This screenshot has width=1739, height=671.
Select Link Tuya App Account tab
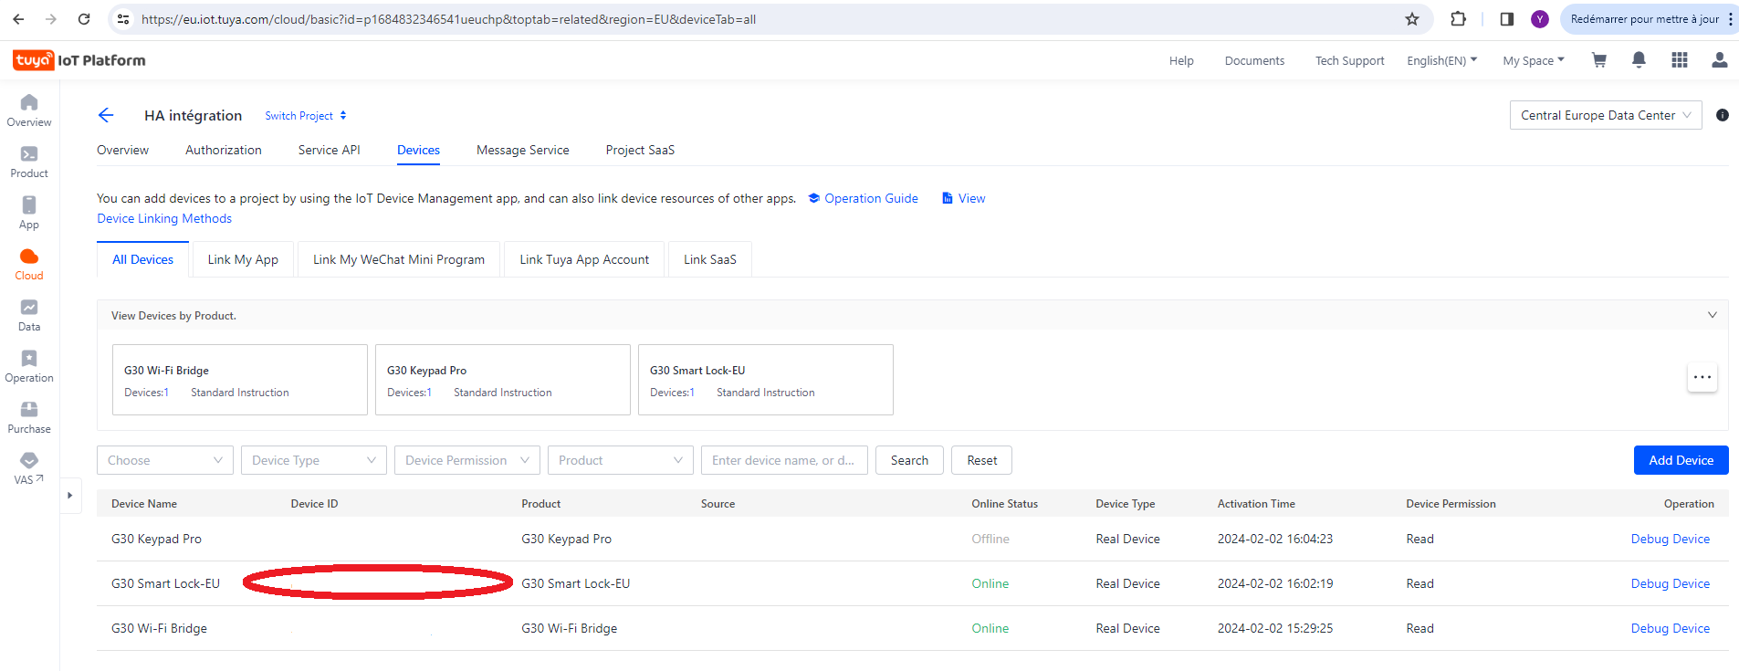click(584, 259)
